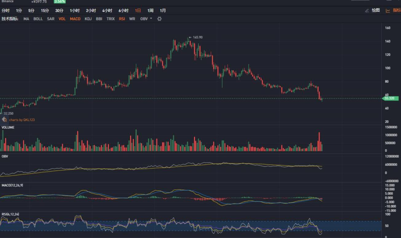Turn on the KDJ indicator
The image size is (401, 238).
pos(88,19)
